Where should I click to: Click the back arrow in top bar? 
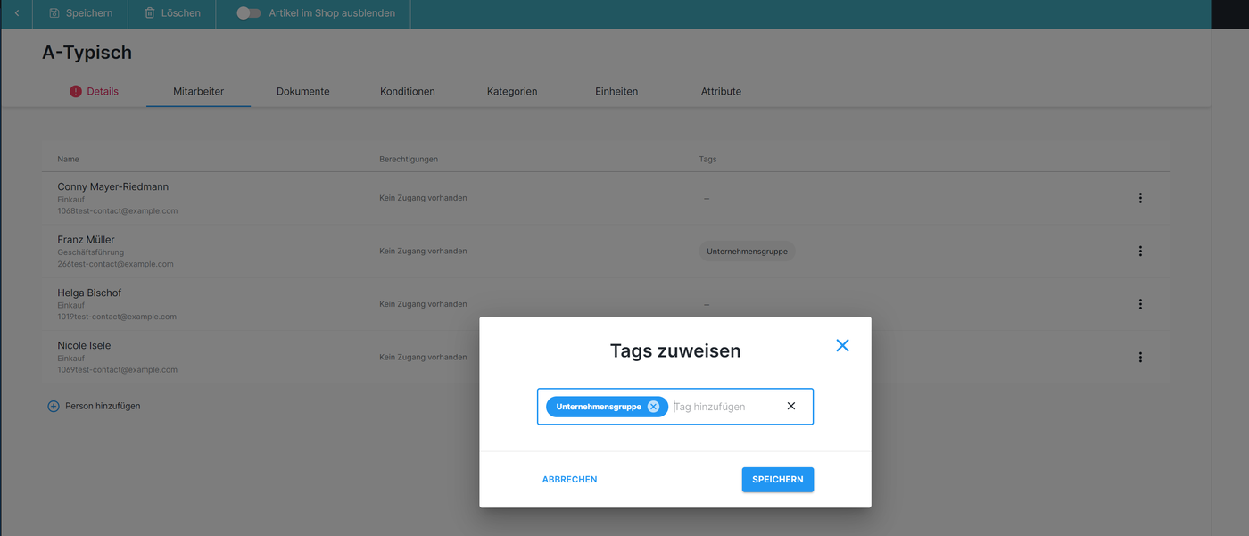pyautogui.click(x=17, y=13)
